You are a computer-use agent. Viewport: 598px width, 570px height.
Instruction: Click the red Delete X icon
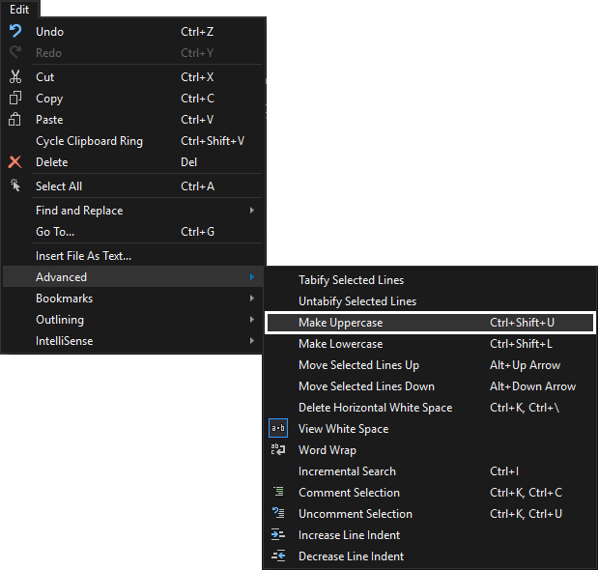[x=14, y=162]
